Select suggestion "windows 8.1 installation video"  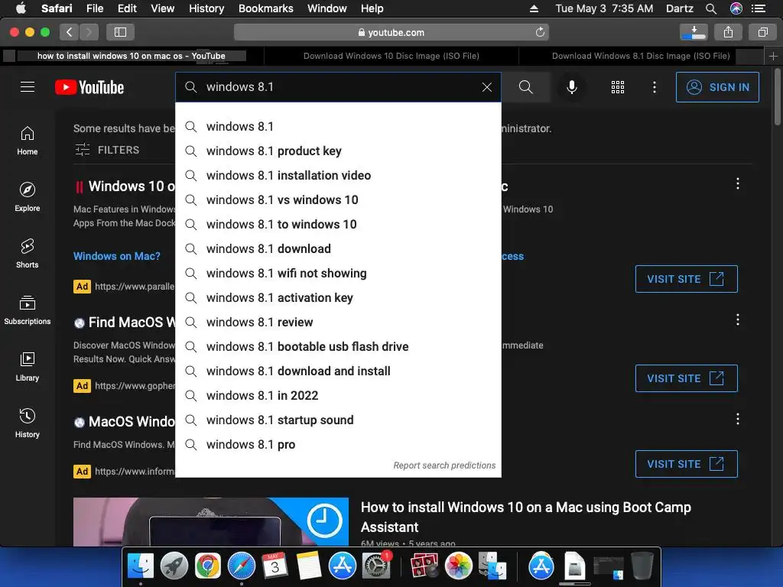tap(338, 175)
